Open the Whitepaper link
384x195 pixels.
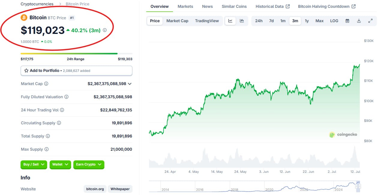120,189
